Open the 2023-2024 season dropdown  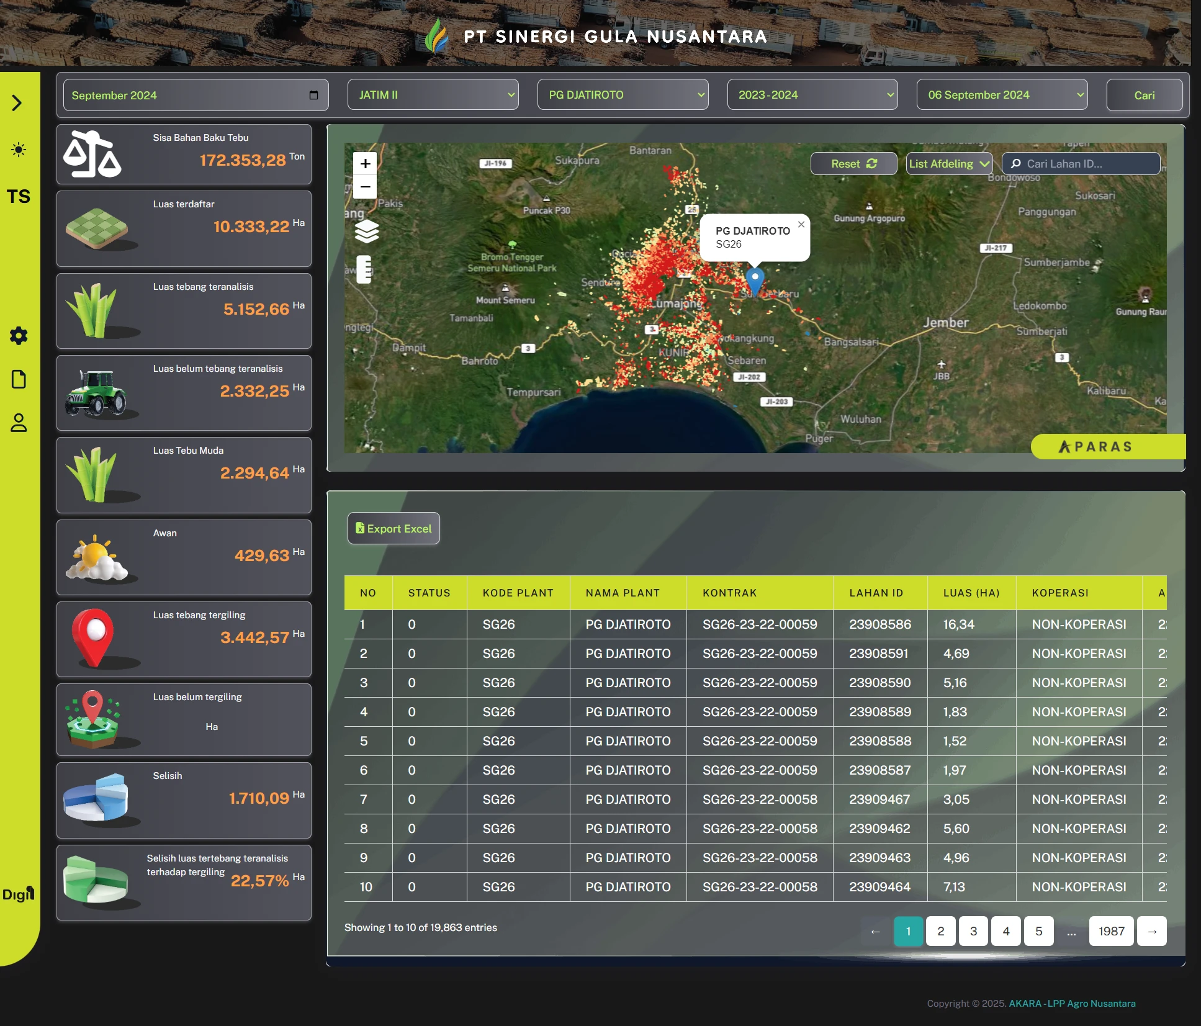point(812,95)
